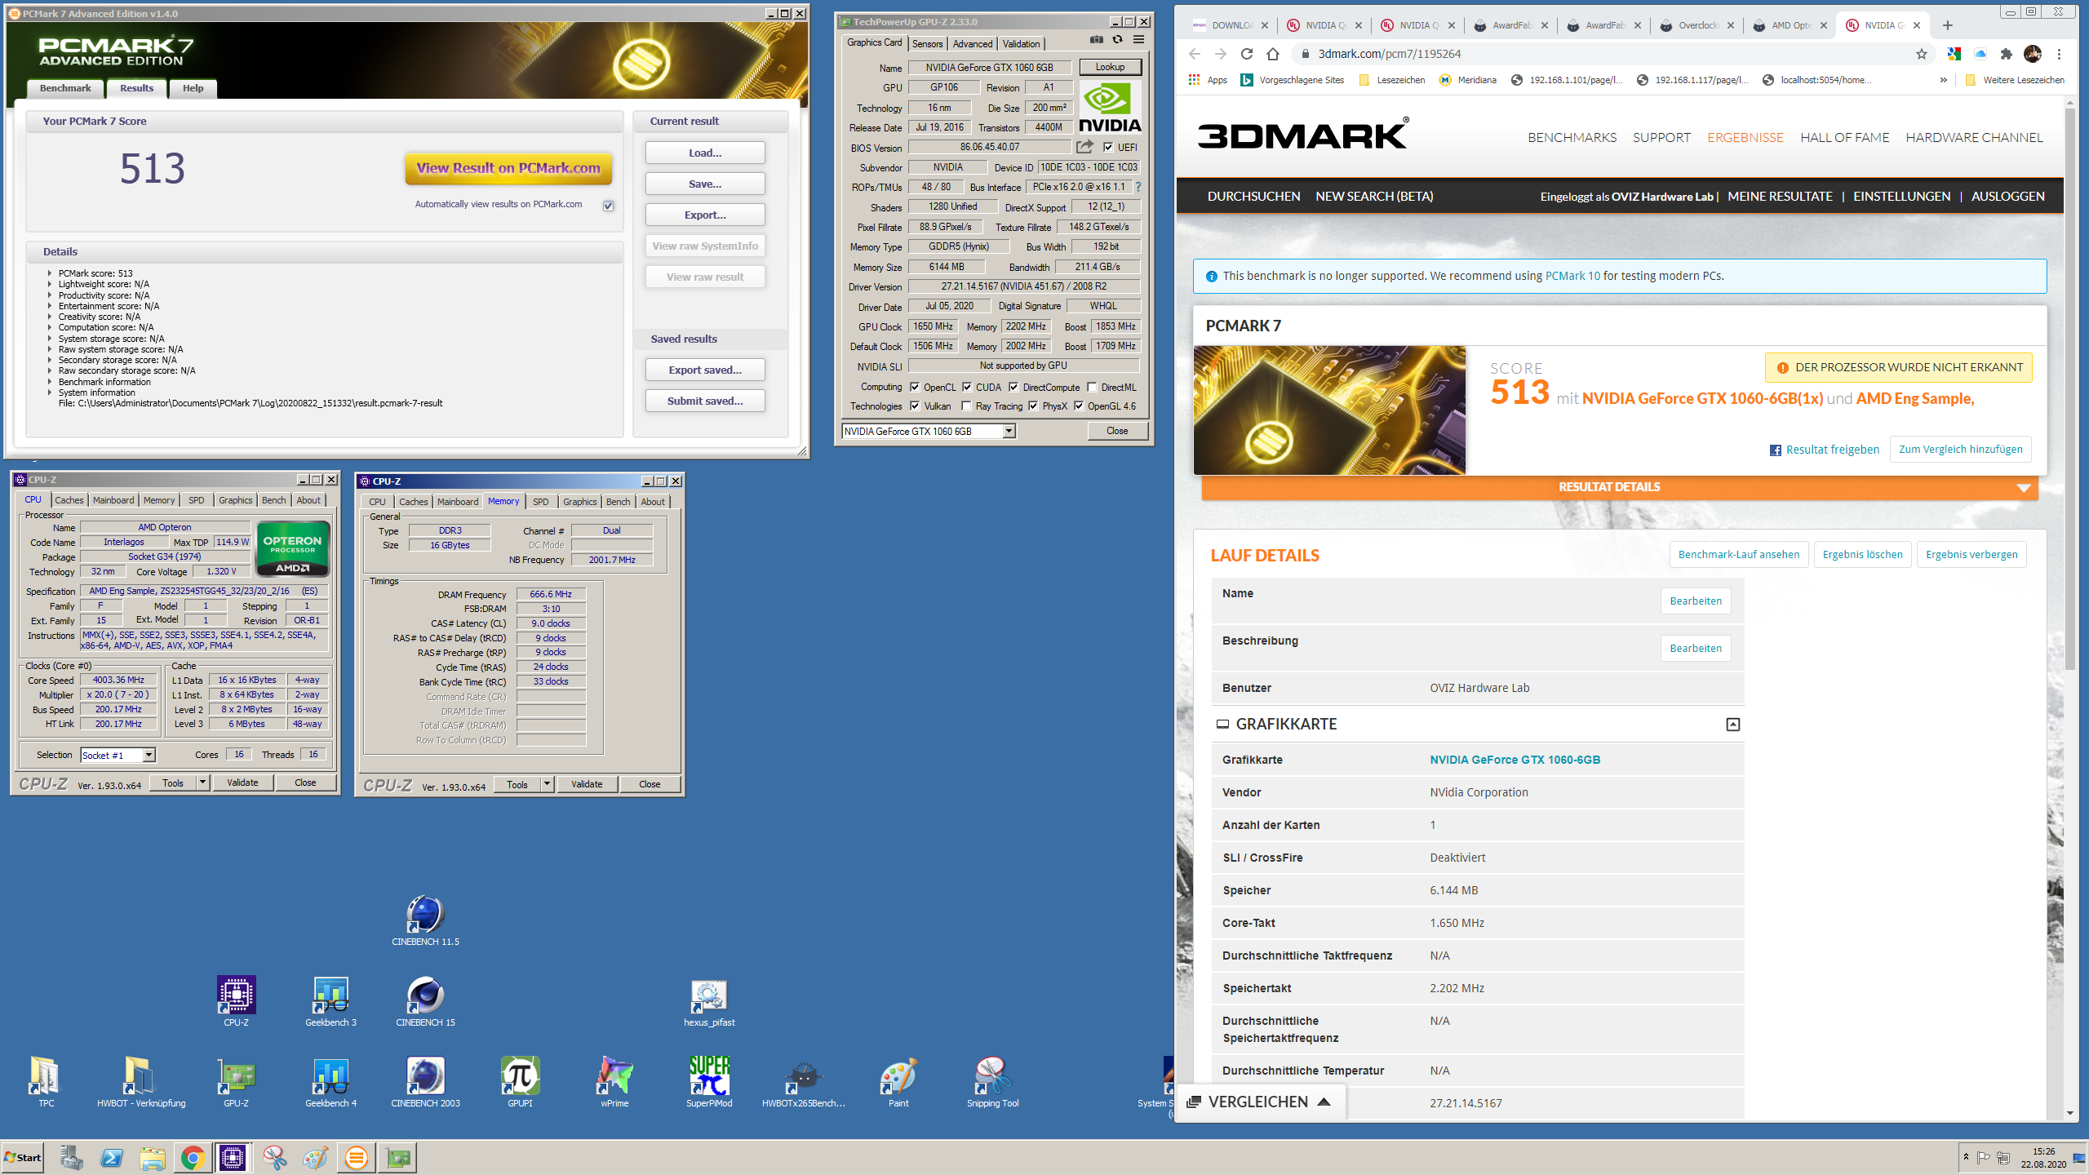Viewport: 2089px width, 1175px height.
Task: Open the Mainboard tab in CPU-Z CPU window
Action: pos(113,500)
